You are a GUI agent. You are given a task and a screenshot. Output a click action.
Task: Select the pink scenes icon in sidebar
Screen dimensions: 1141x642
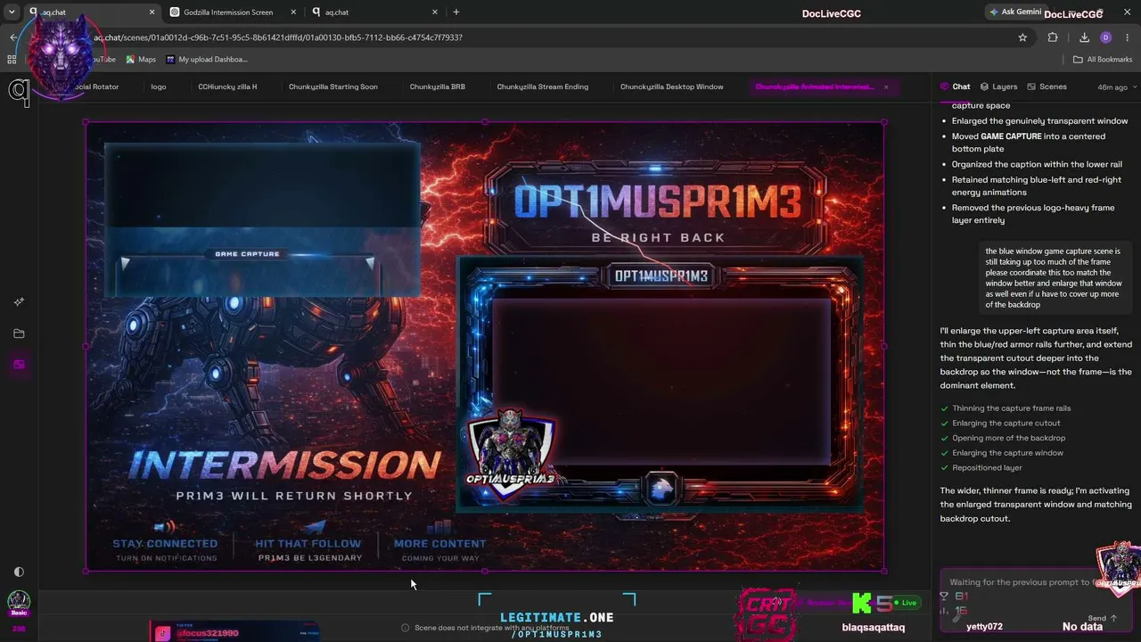click(19, 365)
